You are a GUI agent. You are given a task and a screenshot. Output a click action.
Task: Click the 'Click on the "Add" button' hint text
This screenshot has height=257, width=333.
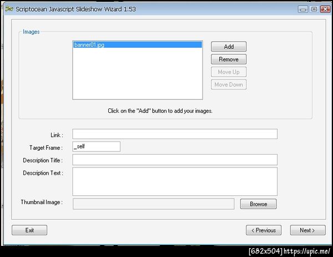tap(160, 111)
